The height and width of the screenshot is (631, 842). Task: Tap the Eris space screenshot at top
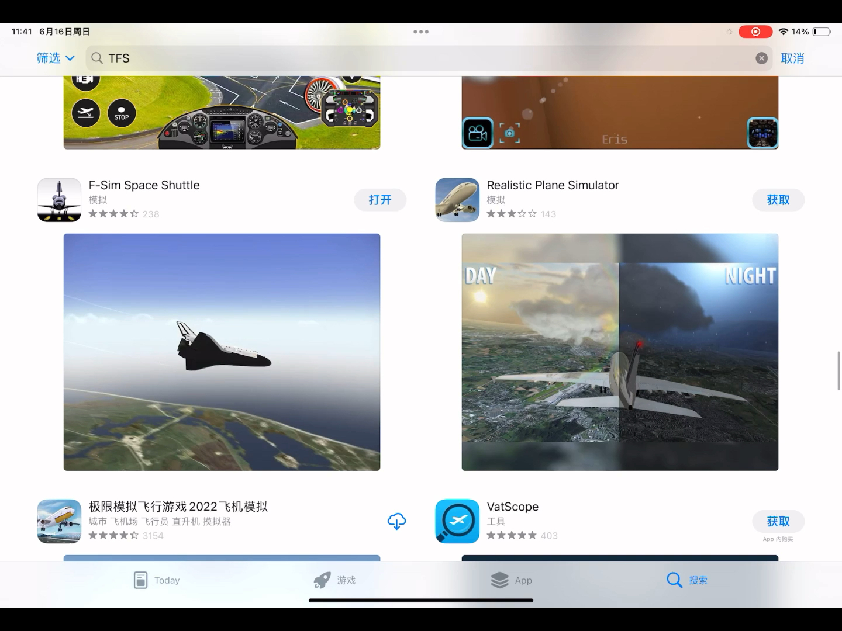click(620, 112)
